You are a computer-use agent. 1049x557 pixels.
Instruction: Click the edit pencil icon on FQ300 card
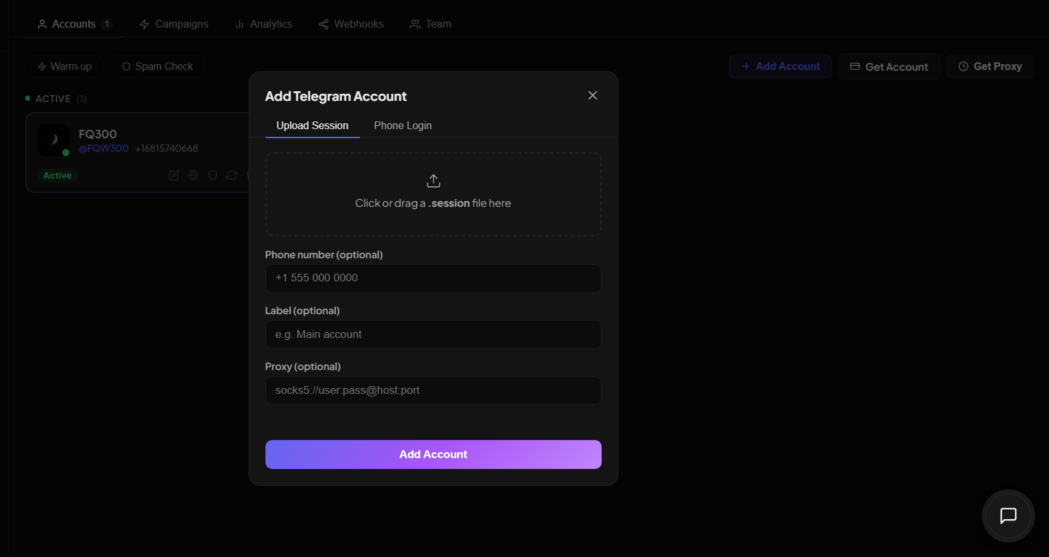point(174,175)
